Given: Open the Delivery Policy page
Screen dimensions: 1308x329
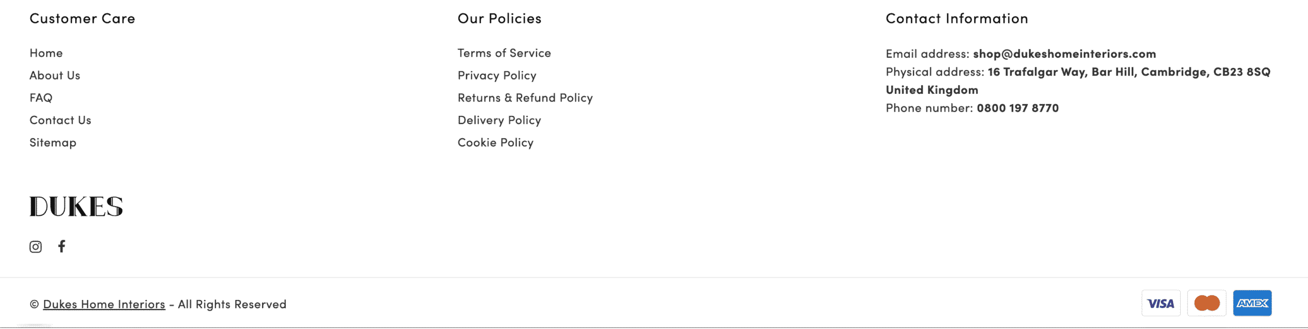Looking at the screenshot, I should 499,120.
